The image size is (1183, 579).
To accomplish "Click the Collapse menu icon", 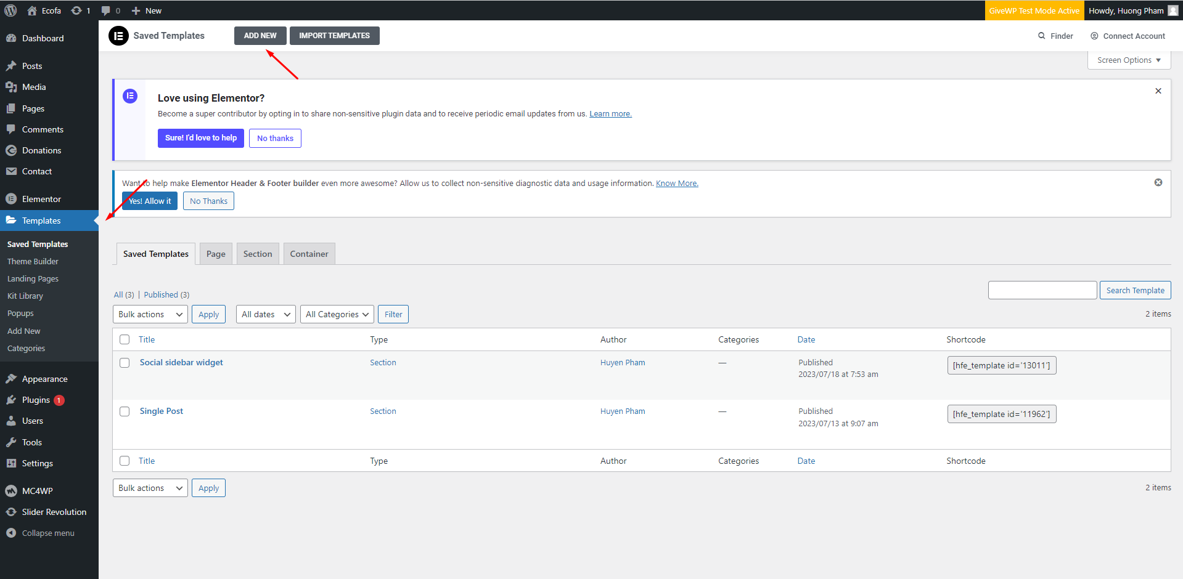I will 11,533.
